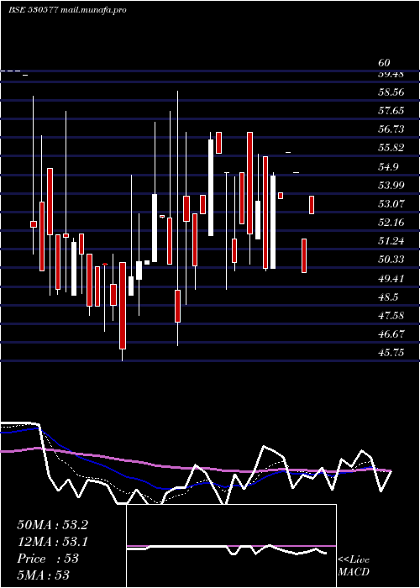Click the 53.07 price axis label
The height and width of the screenshot is (588, 420).
coord(391,204)
